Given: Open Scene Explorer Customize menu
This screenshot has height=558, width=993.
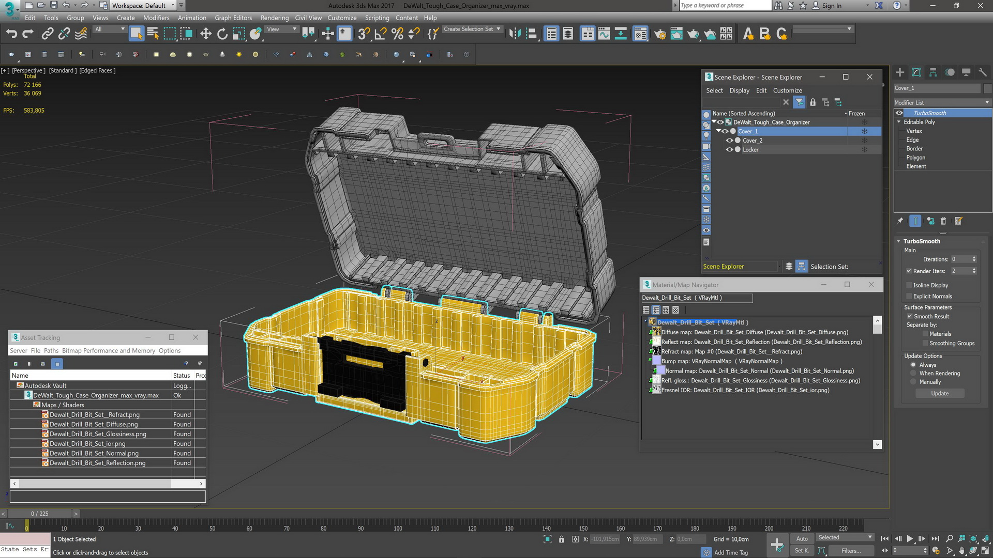Looking at the screenshot, I should [x=788, y=90].
